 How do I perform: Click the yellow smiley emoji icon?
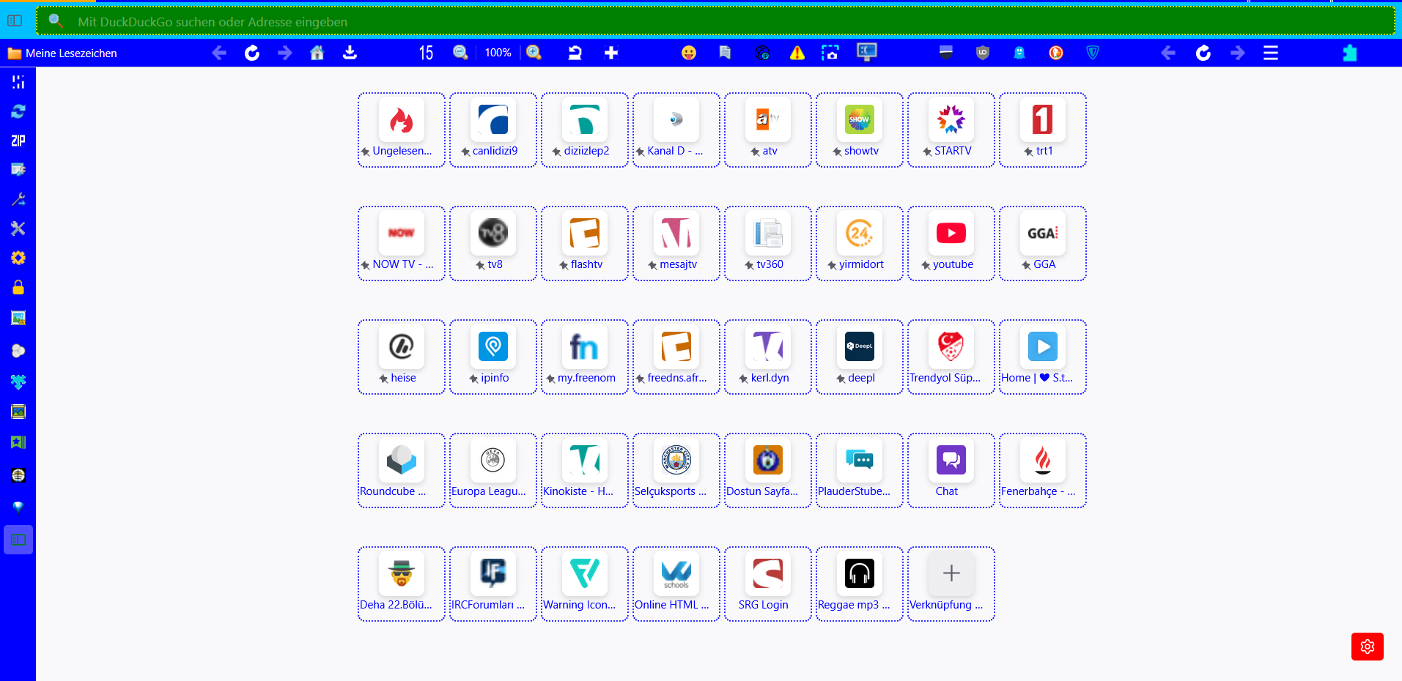click(x=689, y=53)
